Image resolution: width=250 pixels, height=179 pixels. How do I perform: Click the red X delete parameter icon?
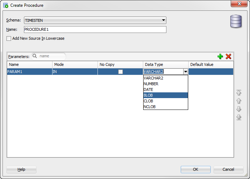[x=228, y=57]
